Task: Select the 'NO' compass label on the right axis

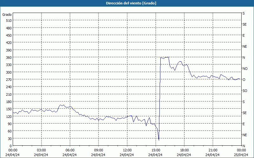Action: click(245, 69)
